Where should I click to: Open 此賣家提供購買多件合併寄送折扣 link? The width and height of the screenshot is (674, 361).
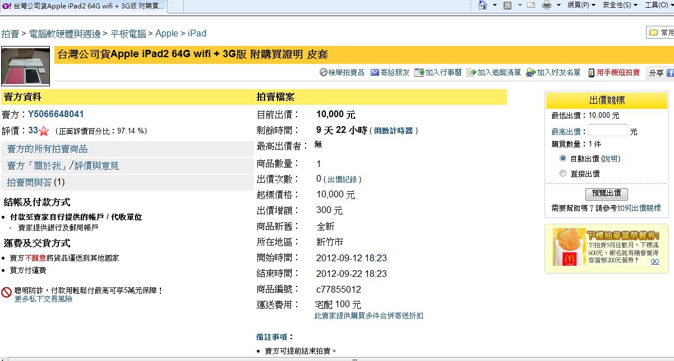pos(368,316)
